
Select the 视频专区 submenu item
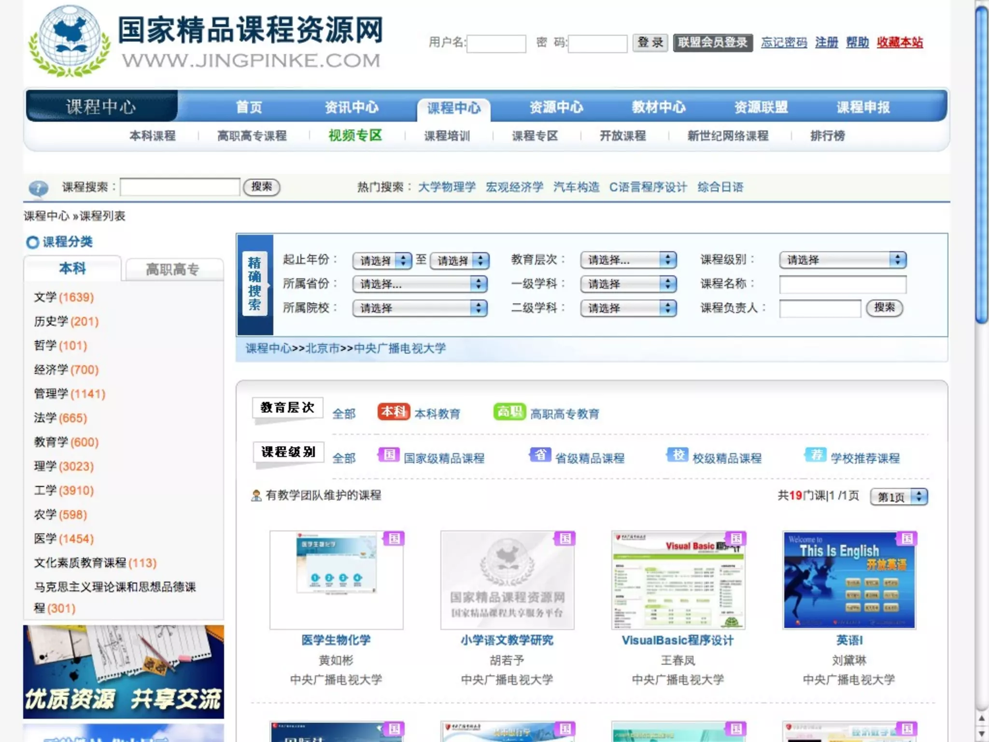(355, 136)
